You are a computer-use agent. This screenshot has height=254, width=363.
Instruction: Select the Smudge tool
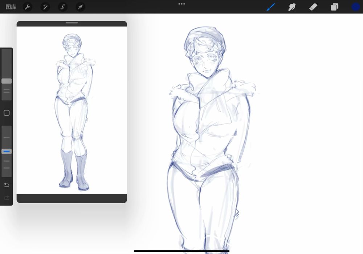coord(292,7)
